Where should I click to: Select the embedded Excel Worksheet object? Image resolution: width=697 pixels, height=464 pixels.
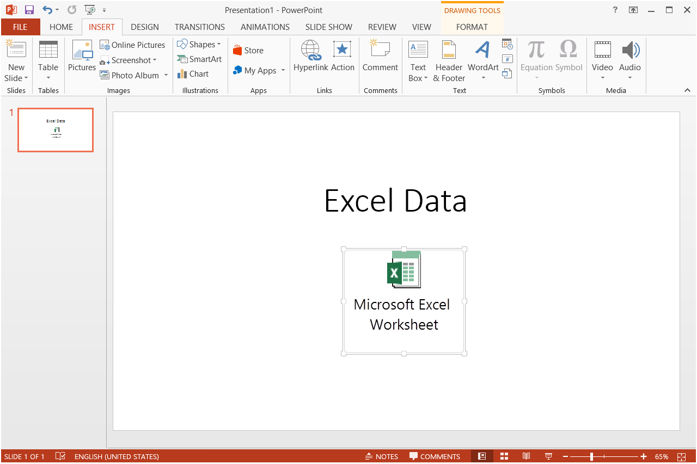click(404, 301)
